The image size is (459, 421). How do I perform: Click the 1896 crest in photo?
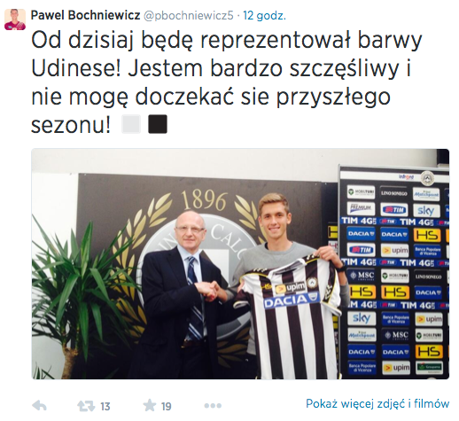[x=203, y=201]
